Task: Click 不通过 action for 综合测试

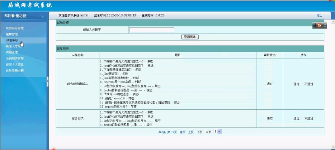Action: pos(309,119)
